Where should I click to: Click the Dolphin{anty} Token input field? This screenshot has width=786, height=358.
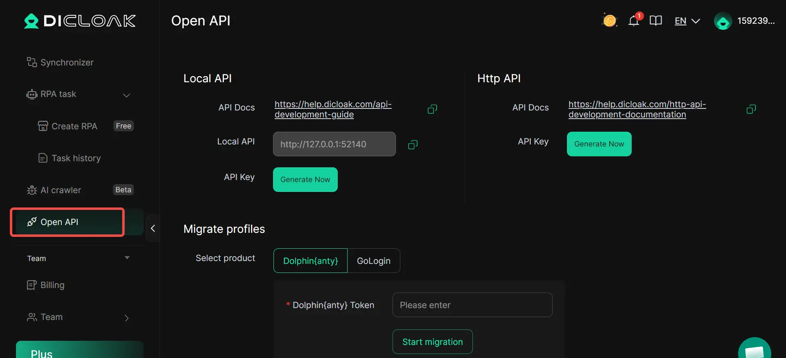pos(472,305)
